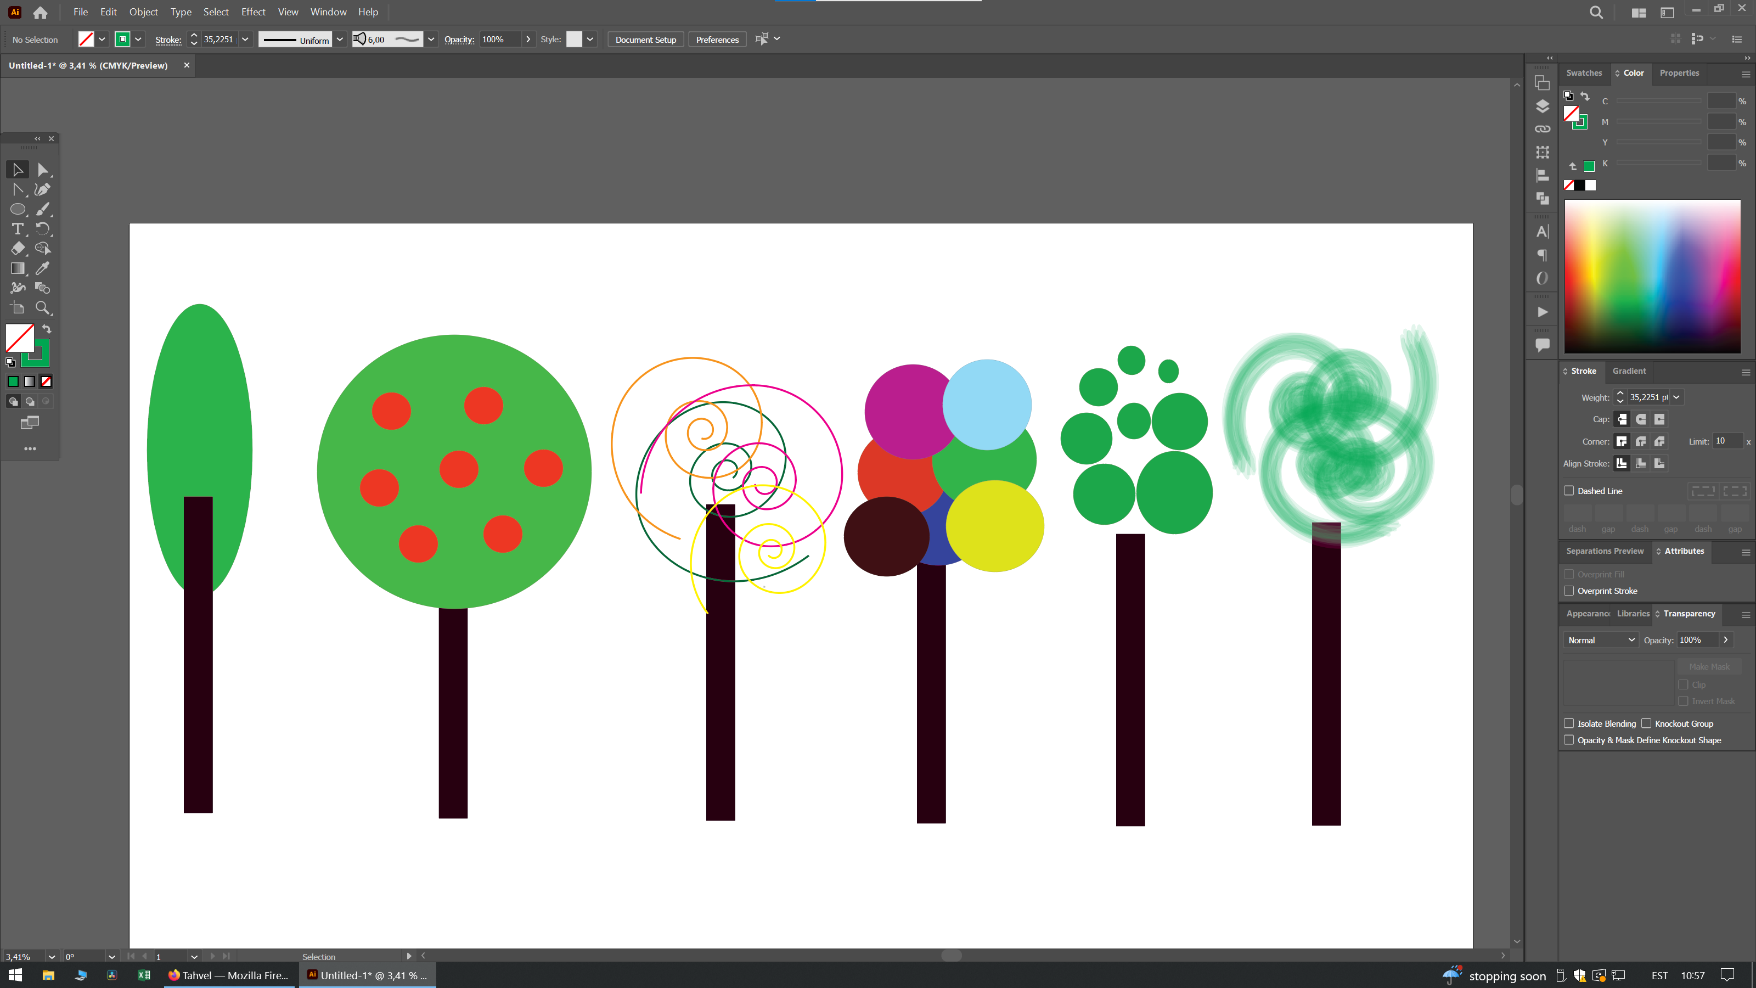Viewport: 1756px width, 988px height.
Task: Open the Layers panel icon
Action: tap(1542, 106)
